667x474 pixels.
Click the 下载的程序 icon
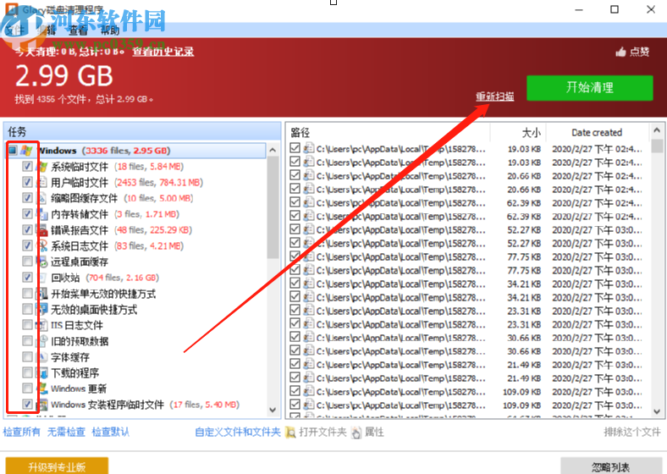(41, 373)
